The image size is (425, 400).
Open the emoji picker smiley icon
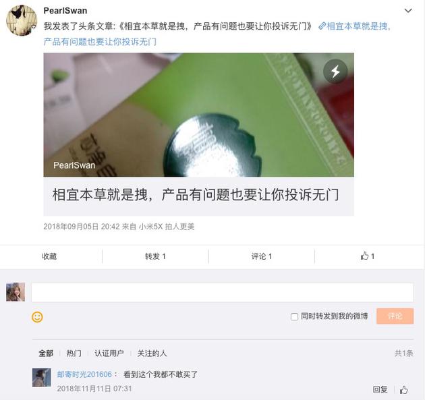click(37, 317)
